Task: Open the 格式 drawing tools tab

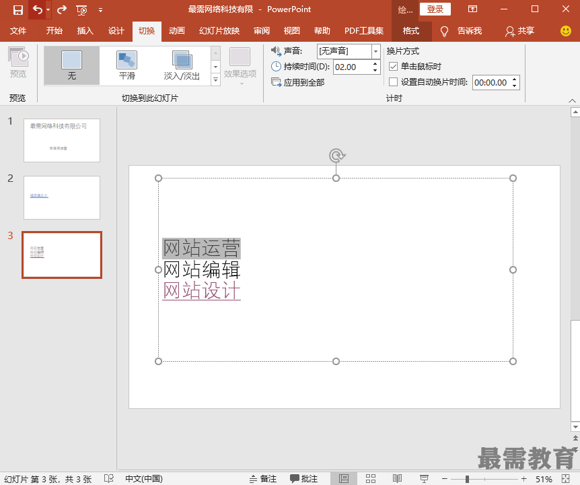Action: click(411, 31)
